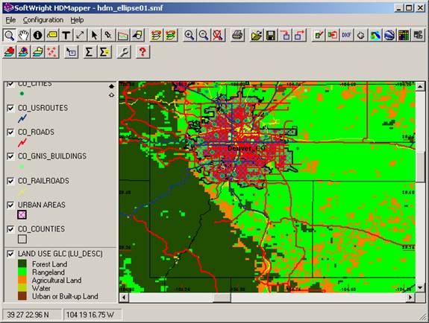Pick the text annotation T tool

pyautogui.click(x=66, y=35)
